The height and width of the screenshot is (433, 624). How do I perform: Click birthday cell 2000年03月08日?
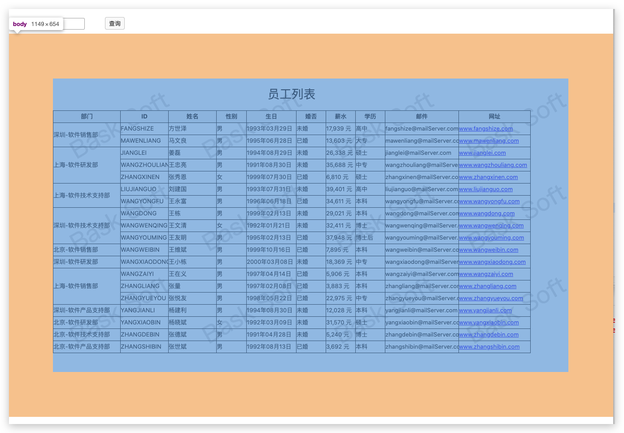(271, 262)
